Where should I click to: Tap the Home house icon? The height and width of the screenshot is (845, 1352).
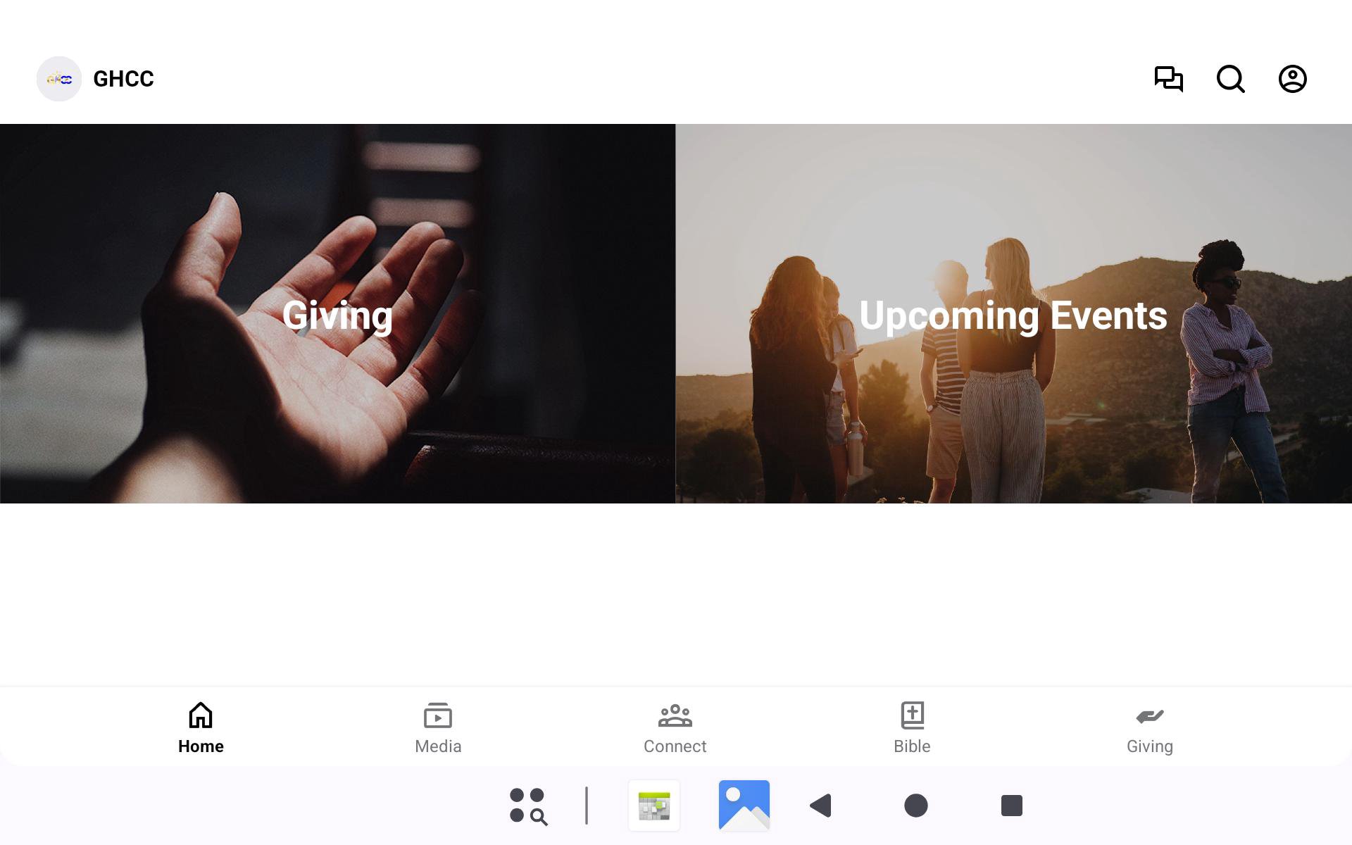[x=201, y=715]
